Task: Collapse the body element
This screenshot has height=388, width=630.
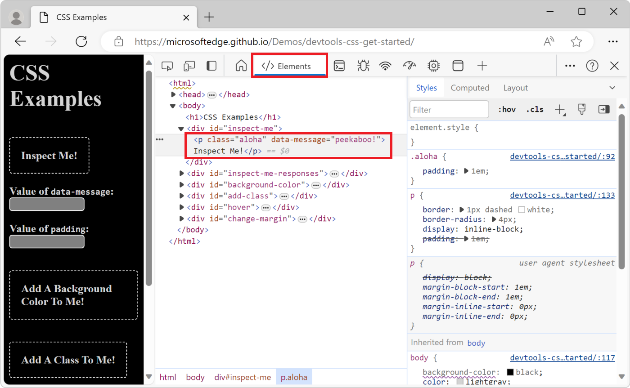Action: (x=172, y=105)
